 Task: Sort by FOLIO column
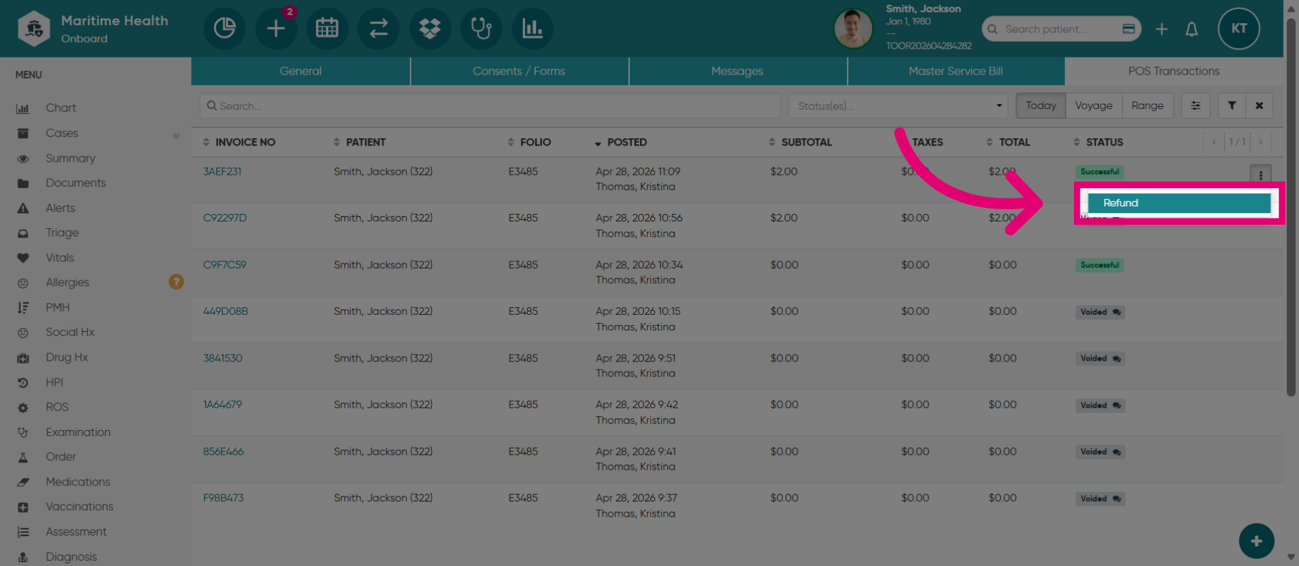tap(529, 142)
